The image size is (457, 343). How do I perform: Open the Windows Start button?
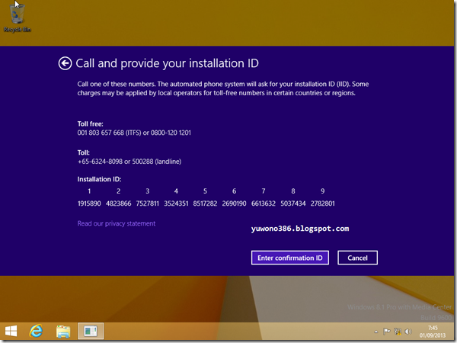tap(11, 331)
